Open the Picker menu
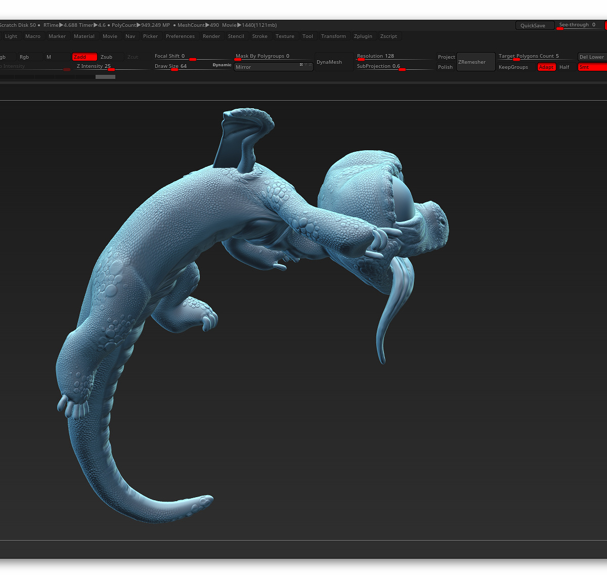The image size is (607, 575). [x=151, y=36]
